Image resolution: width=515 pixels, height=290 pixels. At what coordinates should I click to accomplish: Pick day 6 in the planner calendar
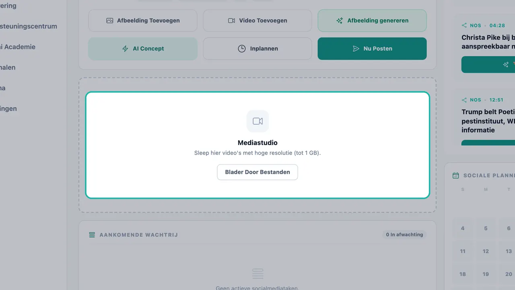(x=508, y=228)
